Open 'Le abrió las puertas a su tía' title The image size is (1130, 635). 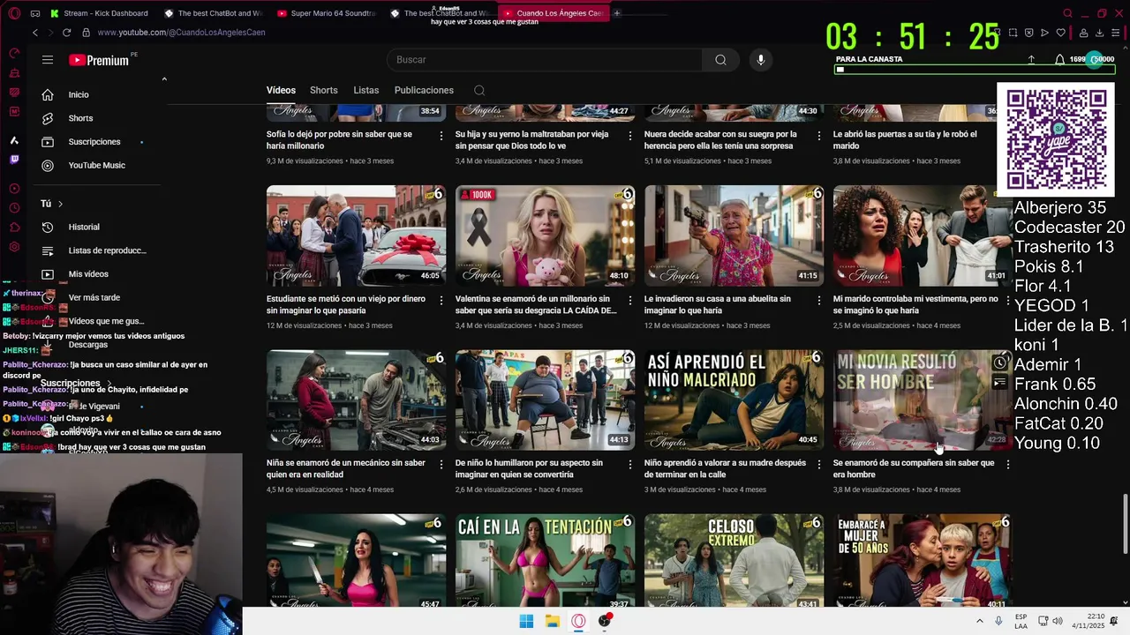click(905, 140)
